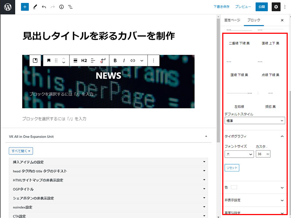
Task: Select the parent cover block icon
Action: [35, 61]
